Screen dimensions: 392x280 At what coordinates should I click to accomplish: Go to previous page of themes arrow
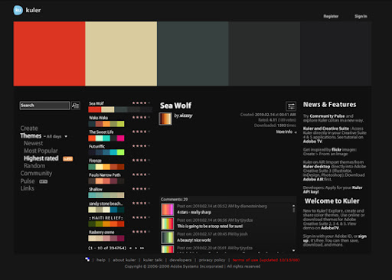(130, 248)
